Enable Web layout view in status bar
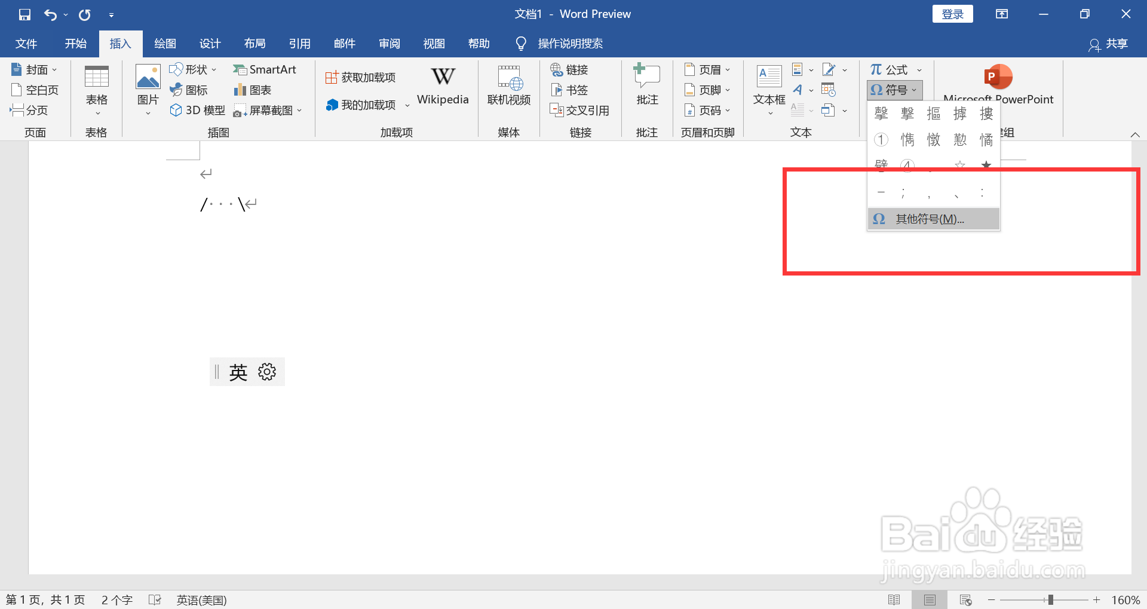This screenshot has height=609, width=1147. 965,599
